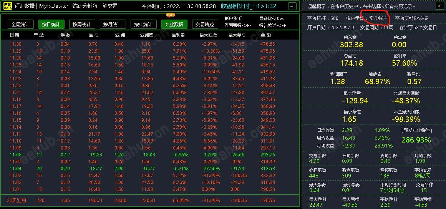Click the 盈亏比 value 0.57
Viewport: 446px width, 209px height.
click(414, 81)
